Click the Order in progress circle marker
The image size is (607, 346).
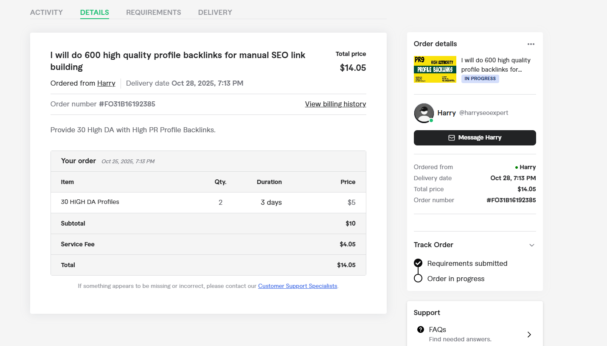click(x=418, y=279)
